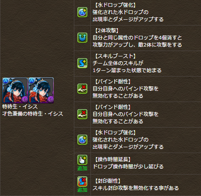
Task: Click the 特待生・イシス name text
Action: 20,107
